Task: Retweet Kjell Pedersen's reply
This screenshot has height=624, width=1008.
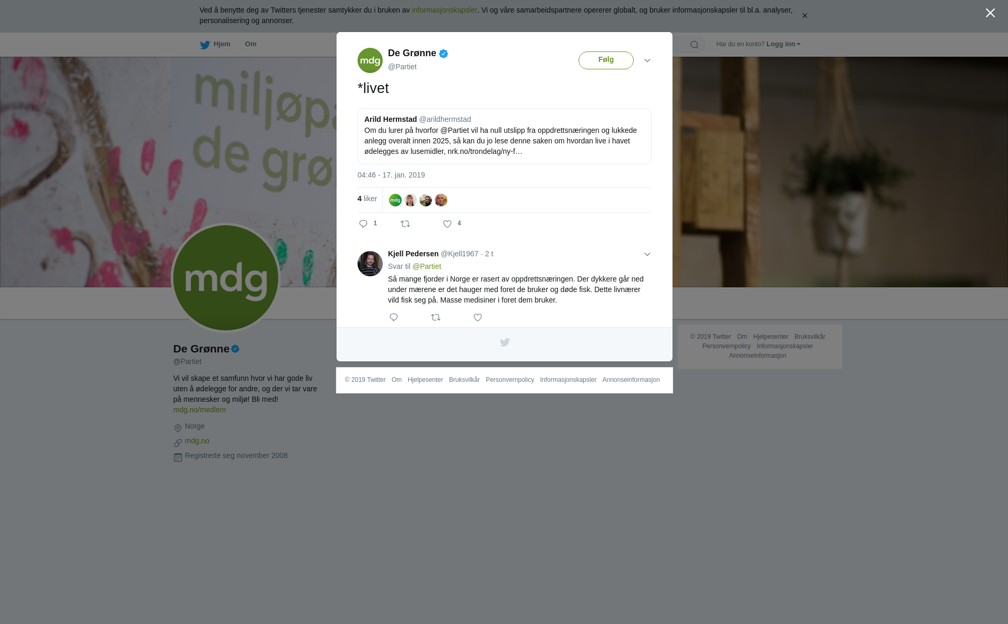Action: (436, 317)
